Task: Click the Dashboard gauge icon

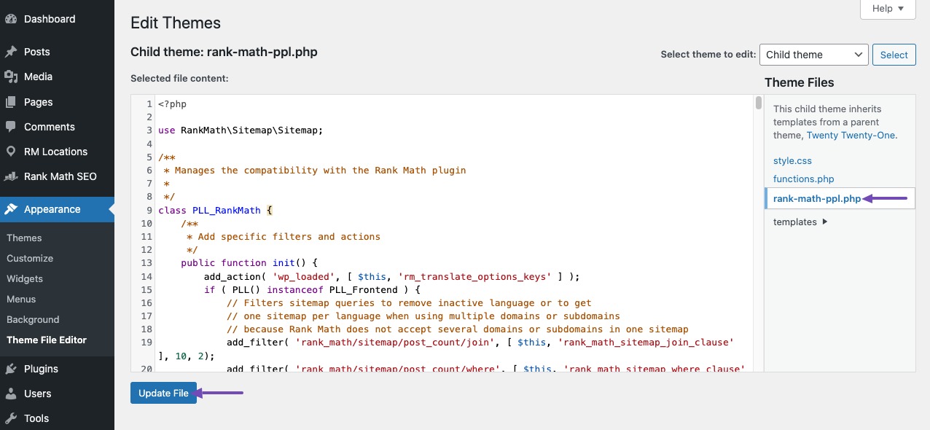Action: click(x=11, y=19)
